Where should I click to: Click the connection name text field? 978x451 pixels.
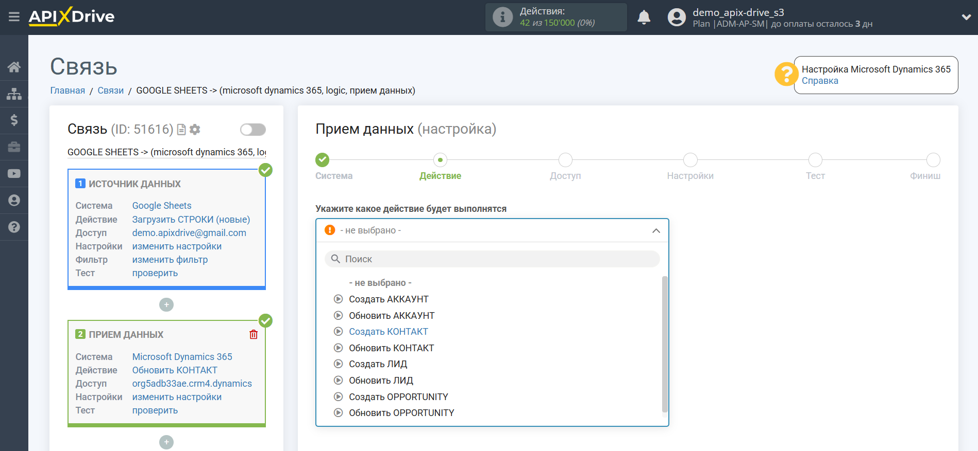click(166, 152)
